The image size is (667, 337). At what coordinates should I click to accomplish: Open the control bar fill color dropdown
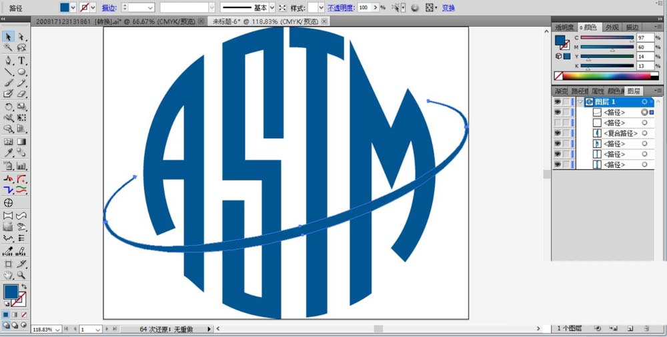[73, 7]
